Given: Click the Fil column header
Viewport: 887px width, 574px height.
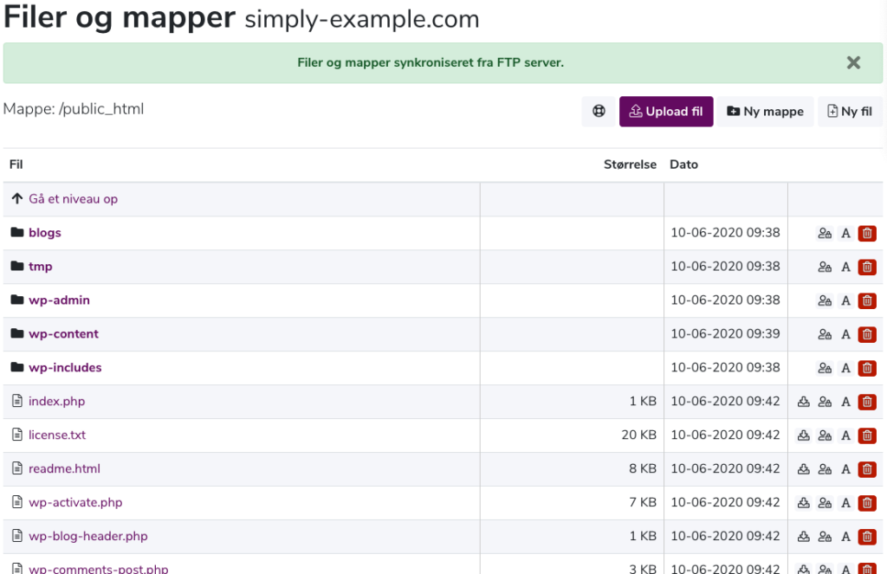Looking at the screenshot, I should point(16,164).
